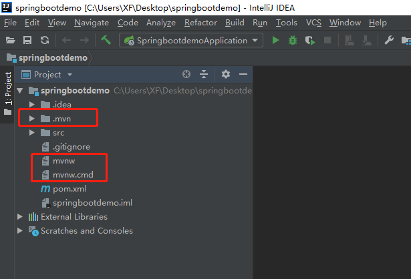Start debugging with the green bug icon
411x279 pixels.
tap(293, 40)
